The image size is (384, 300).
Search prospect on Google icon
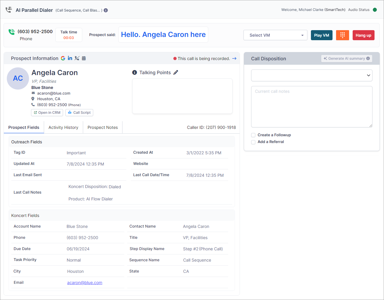click(x=63, y=58)
